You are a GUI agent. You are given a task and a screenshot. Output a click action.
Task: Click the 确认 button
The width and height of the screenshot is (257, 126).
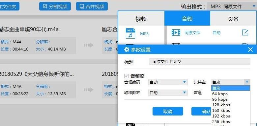tap(201, 111)
